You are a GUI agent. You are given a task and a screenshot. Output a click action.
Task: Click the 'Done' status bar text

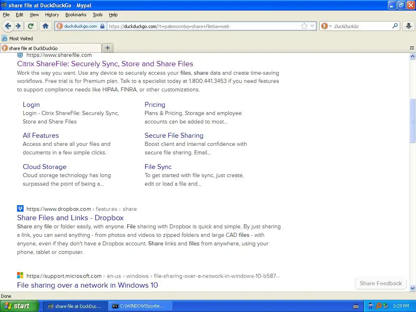pos(6,296)
